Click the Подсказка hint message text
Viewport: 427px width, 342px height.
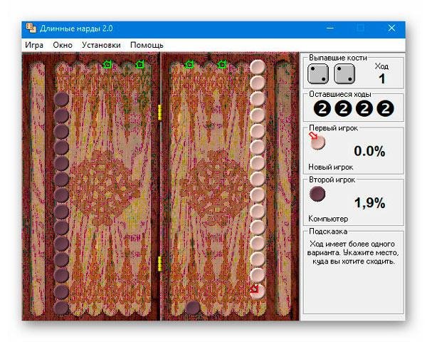coord(353,252)
